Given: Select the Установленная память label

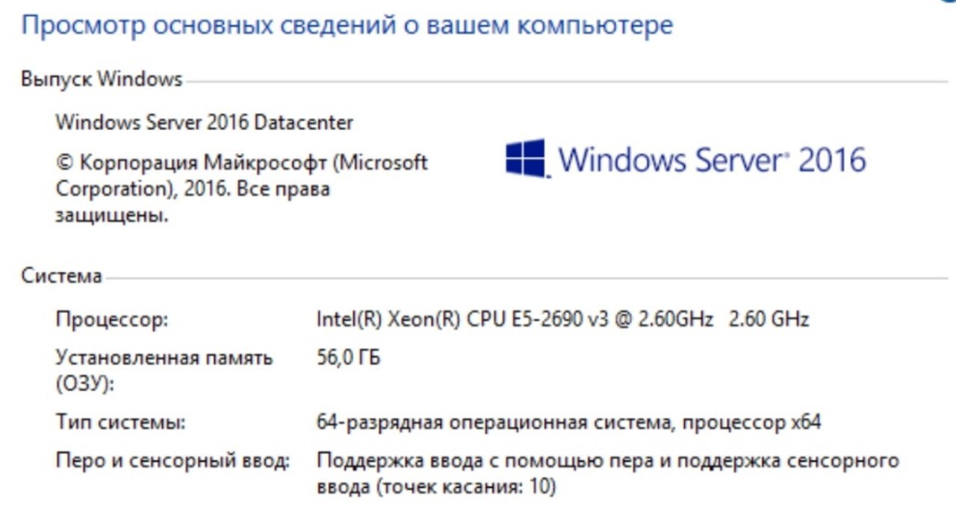Looking at the screenshot, I should [164, 358].
